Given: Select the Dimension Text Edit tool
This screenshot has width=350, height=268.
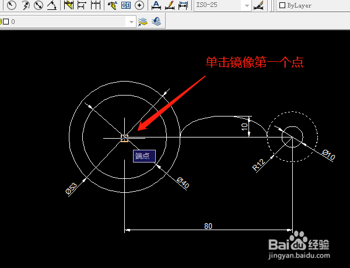Looking at the screenshot, I should click(x=170, y=5).
